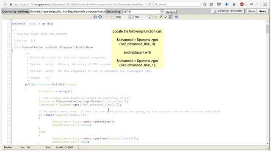271x152 pixels.
Task: Save the file
Action: pos(263,11)
